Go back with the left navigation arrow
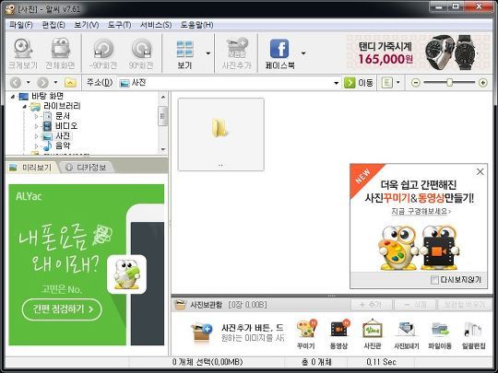The height and width of the screenshot is (373, 498). (x=16, y=83)
